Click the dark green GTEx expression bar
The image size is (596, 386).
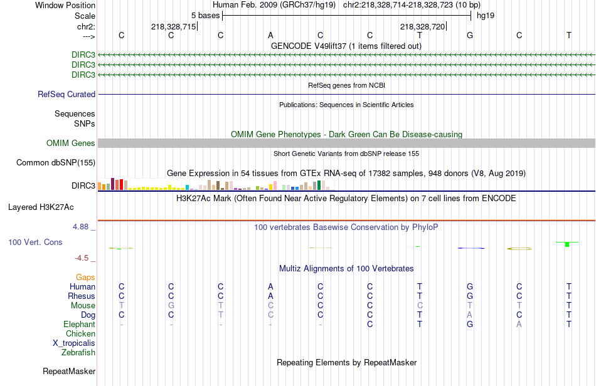tap(319, 185)
